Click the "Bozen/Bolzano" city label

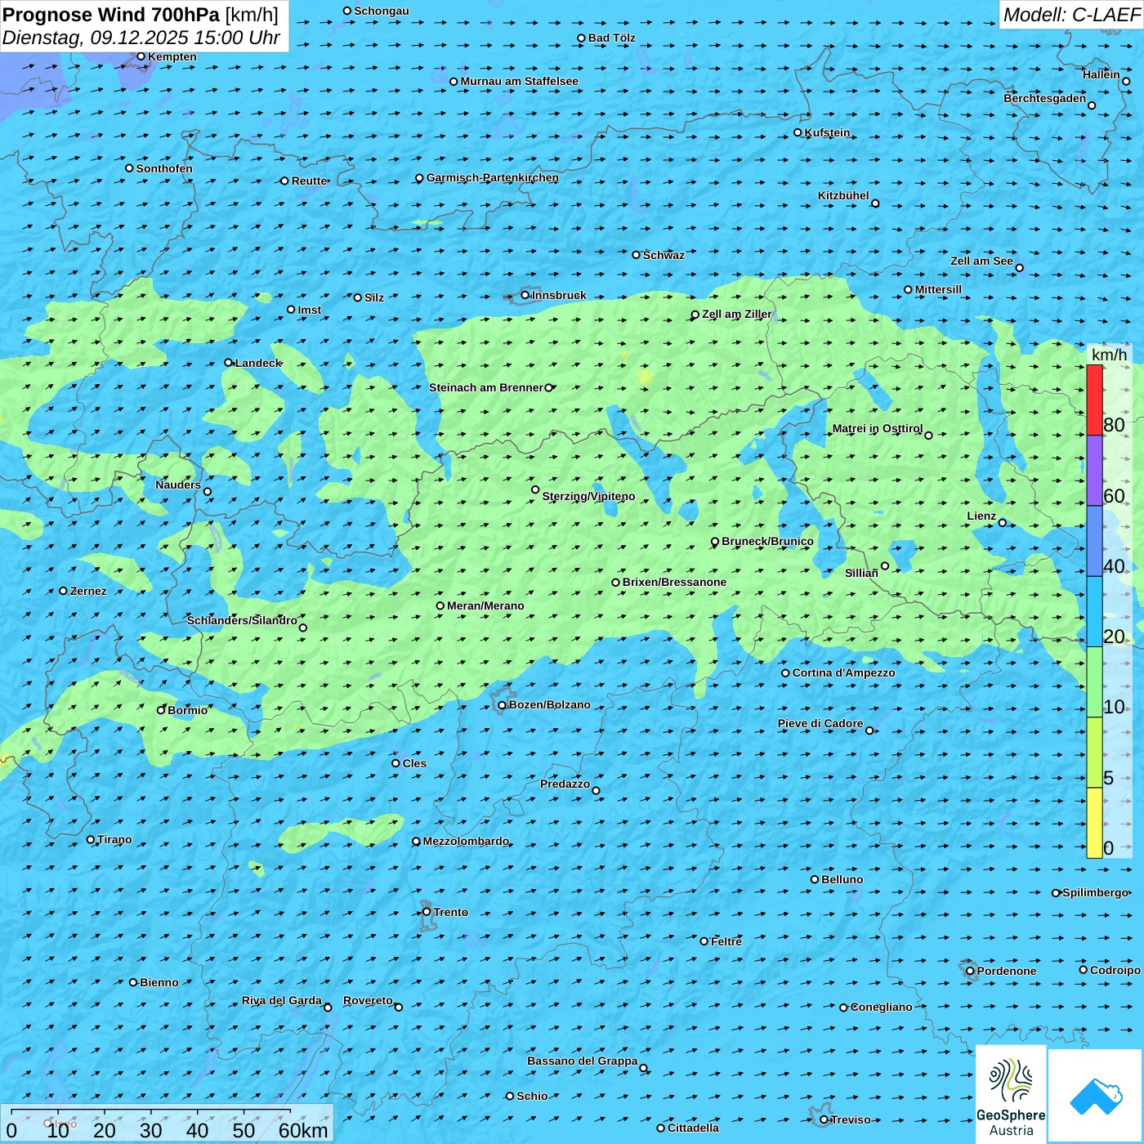coord(550,704)
